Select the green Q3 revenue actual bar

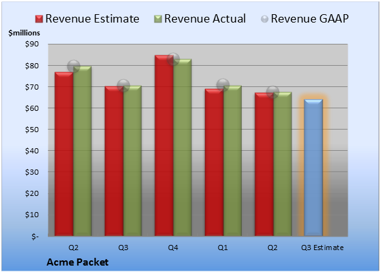pyautogui.click(x=132, y=160)
